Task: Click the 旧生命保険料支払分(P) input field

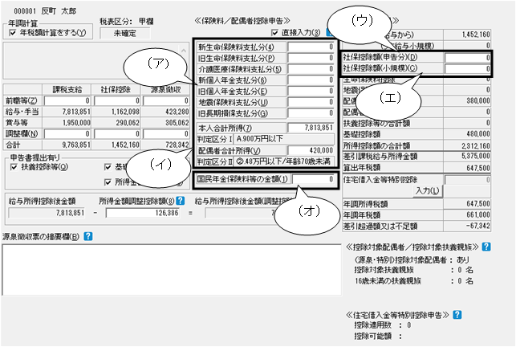Action: pyautogui.click(x=311, y=58)
